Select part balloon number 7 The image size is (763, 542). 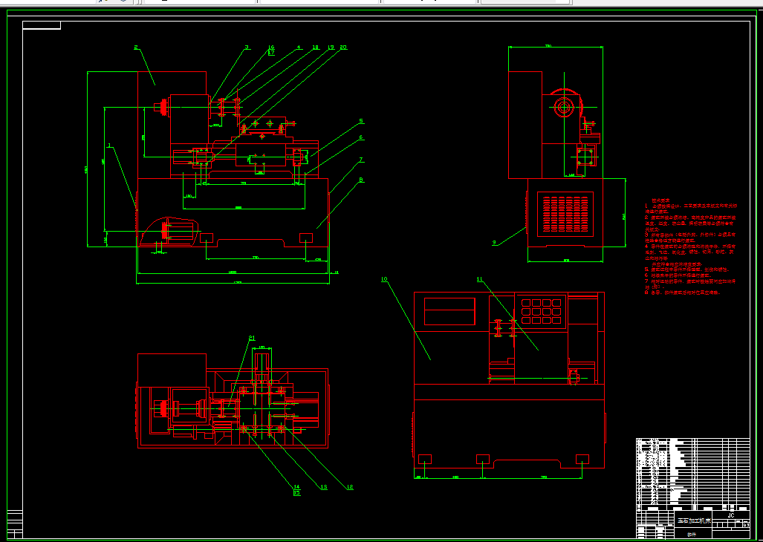click(x=361, y=160)
